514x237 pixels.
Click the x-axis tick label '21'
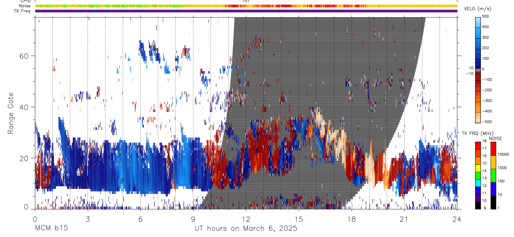(x=404, y=219)
